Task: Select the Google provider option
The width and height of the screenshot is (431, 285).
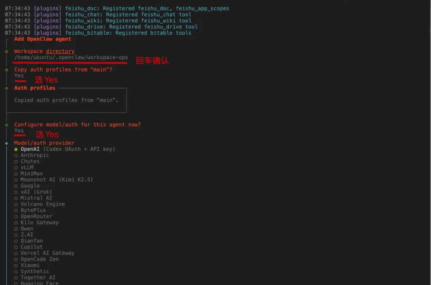Action: click(x=27, y=186)
